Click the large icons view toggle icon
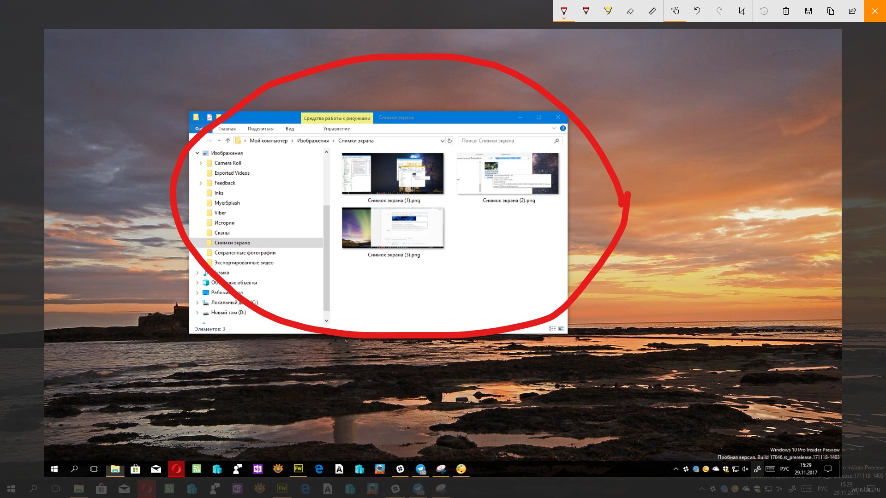 [561, 328]
